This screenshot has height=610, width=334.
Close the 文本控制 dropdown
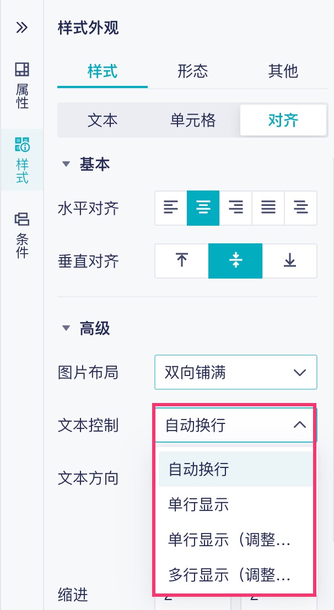tap(299, 425)
